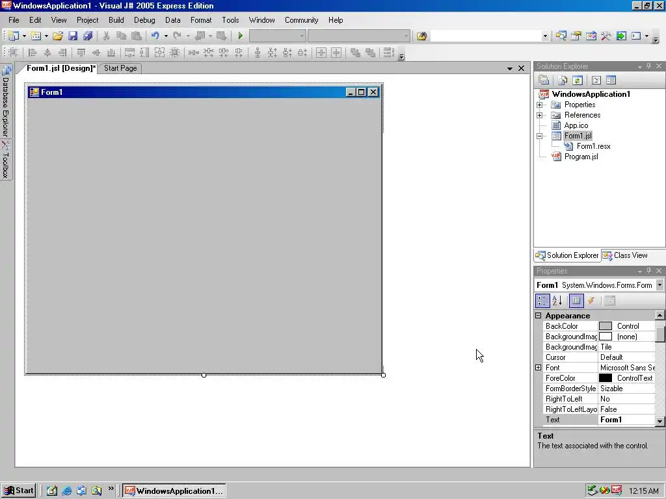The height and width of the screenshot is (499, 666).
Task: Click the Properties grid scroll down arrow
Action: pos(659,421)
